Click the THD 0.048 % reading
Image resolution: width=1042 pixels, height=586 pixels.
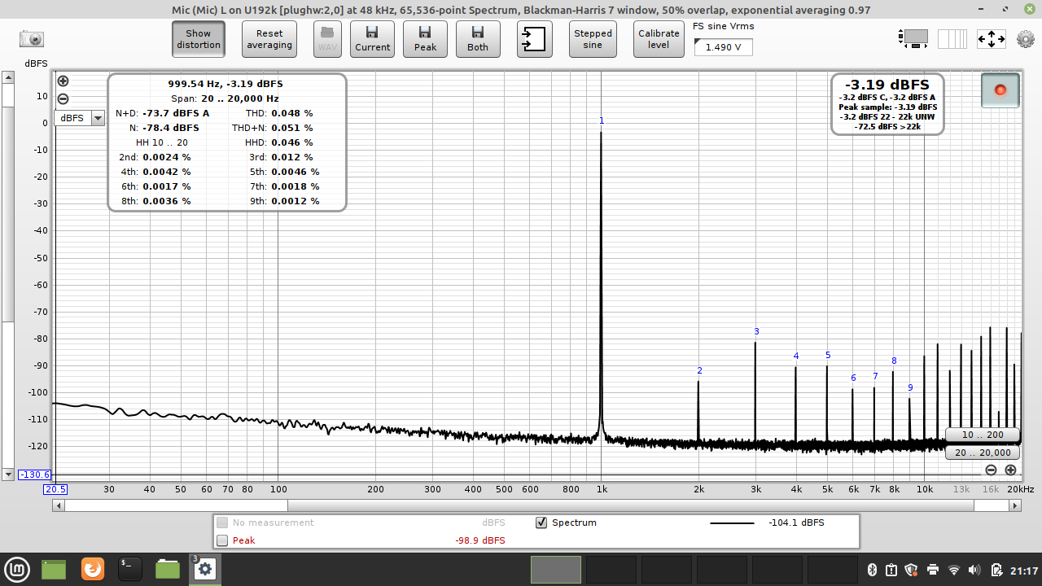tap(279, 113)
